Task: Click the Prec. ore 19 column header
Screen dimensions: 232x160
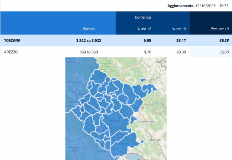Action: pyautogui.click(x=219, y=29)
